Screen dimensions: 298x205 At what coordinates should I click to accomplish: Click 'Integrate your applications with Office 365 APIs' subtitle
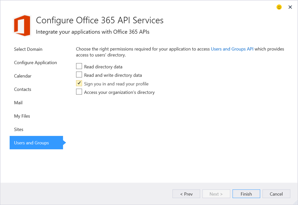click(93, 32)
